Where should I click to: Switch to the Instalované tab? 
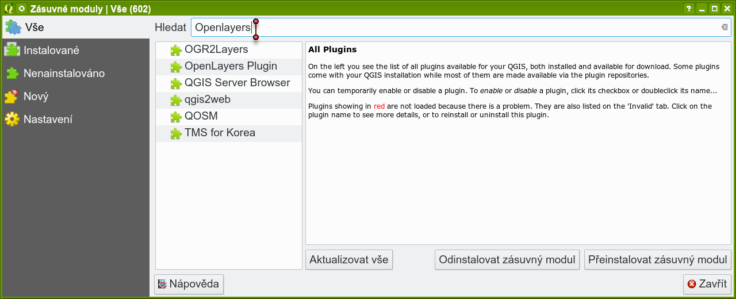click(75, 50)
